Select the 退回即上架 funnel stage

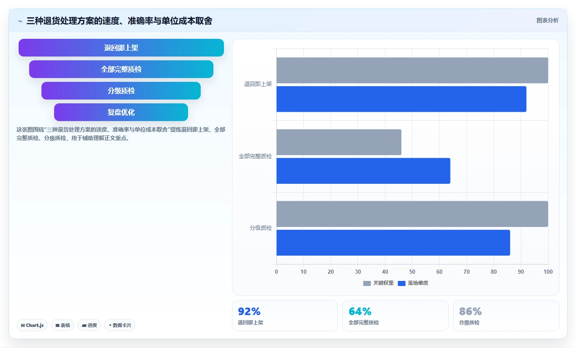pos(121,48)
